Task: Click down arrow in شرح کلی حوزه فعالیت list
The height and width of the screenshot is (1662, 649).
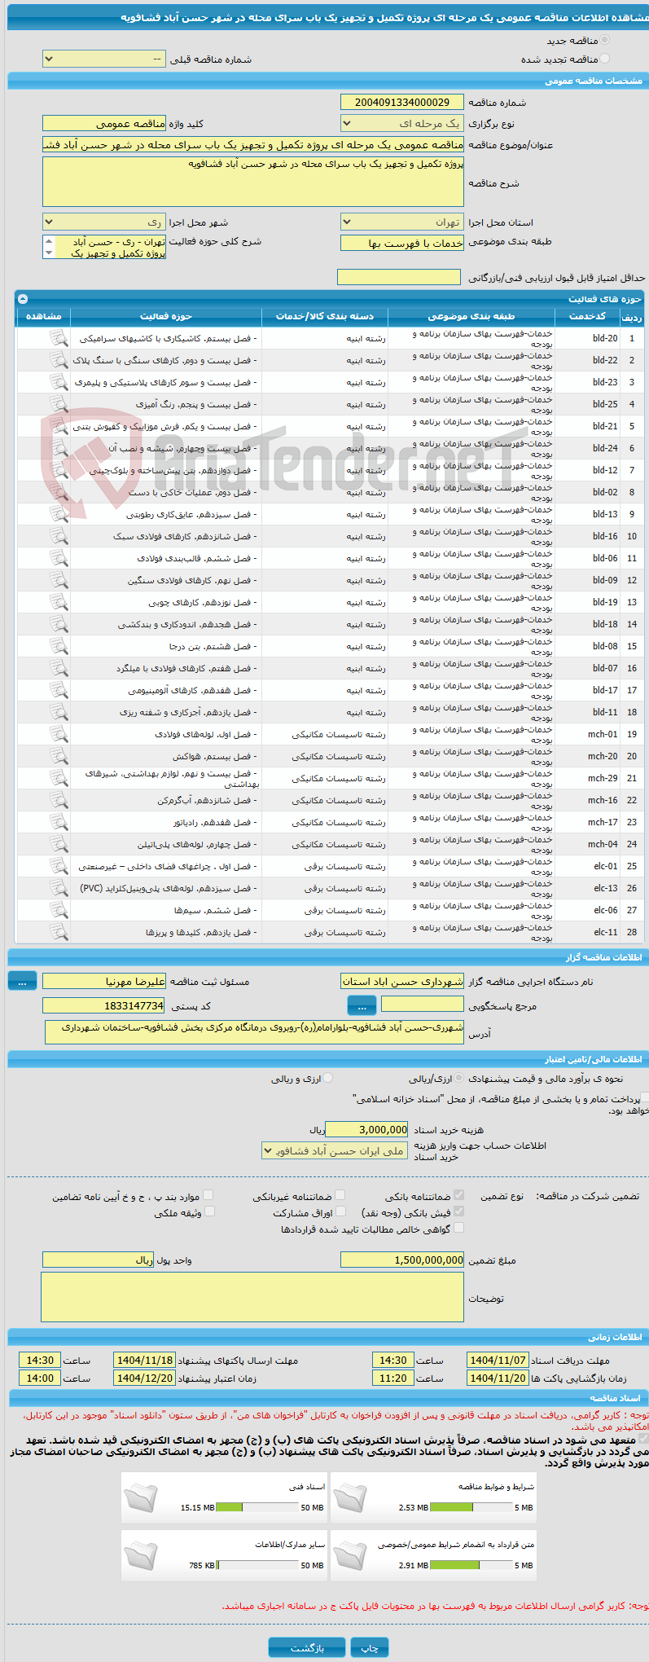Action: point(49,253)
